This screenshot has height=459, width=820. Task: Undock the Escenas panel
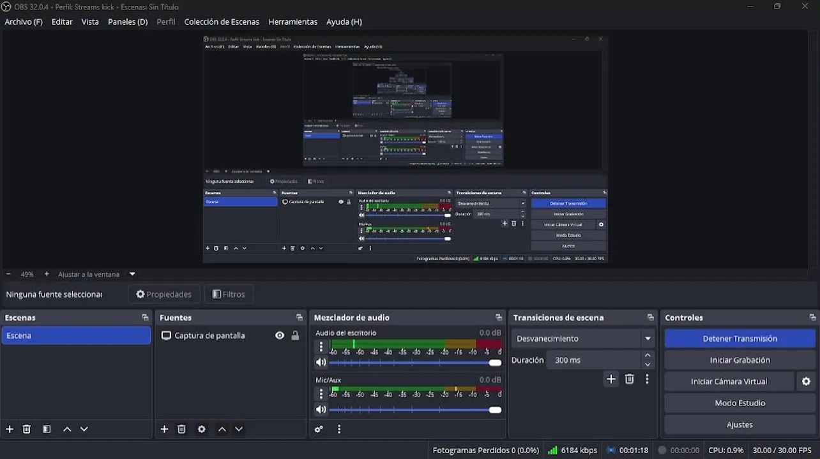click(145, 317)
